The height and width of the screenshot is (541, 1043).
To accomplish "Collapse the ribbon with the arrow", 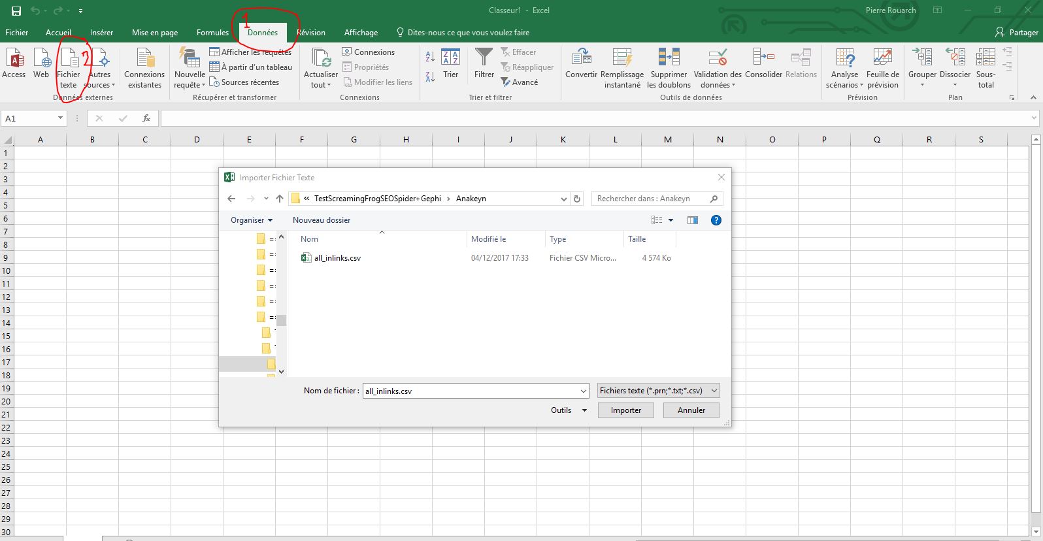I will (1033, 97).
